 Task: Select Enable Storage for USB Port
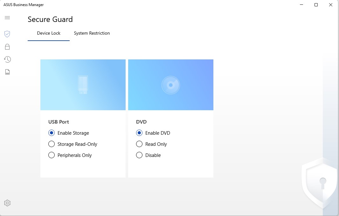(x=52, y=133)
